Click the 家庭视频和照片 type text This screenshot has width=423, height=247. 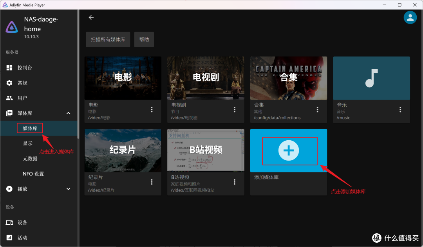pos(186,184)
